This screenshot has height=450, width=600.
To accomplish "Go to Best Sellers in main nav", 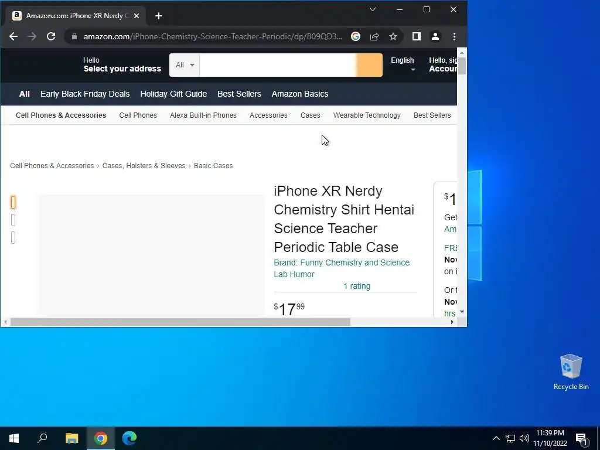I will coord(239,94).
